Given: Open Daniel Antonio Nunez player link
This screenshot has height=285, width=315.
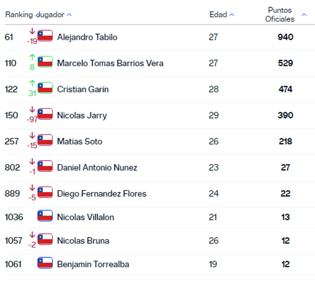Looking at the screenshot, I should point(97,168).
